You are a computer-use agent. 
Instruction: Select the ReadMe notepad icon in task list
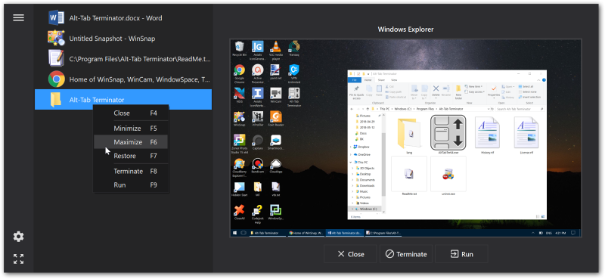click(x=56, y=59)
